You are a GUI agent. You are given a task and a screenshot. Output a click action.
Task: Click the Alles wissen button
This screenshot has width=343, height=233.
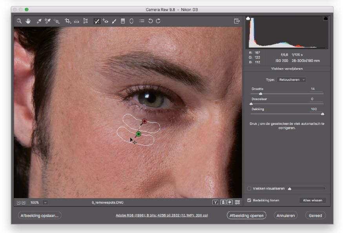coord(312,200)
